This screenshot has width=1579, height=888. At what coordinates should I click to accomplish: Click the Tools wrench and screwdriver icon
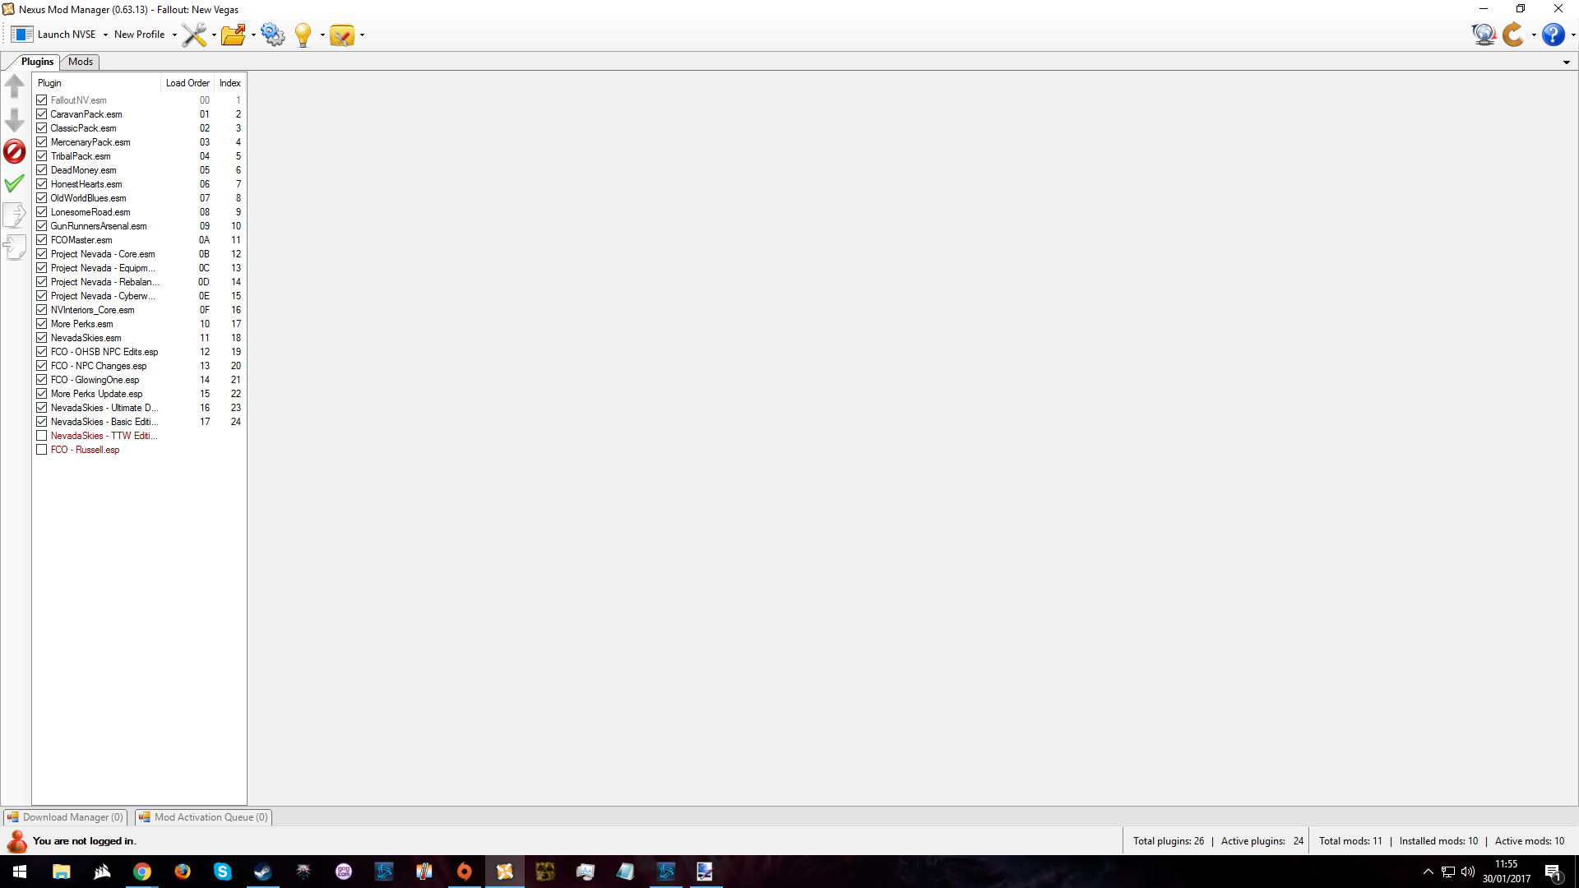click(x=194, y=35)
